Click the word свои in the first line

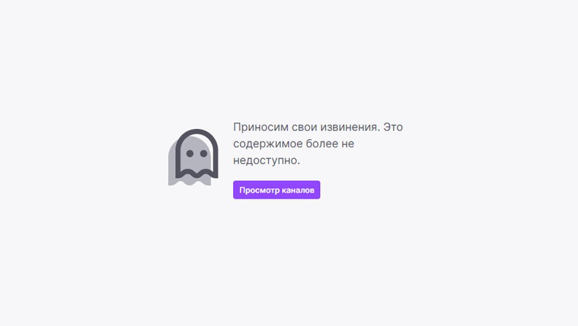pos(305,127)
